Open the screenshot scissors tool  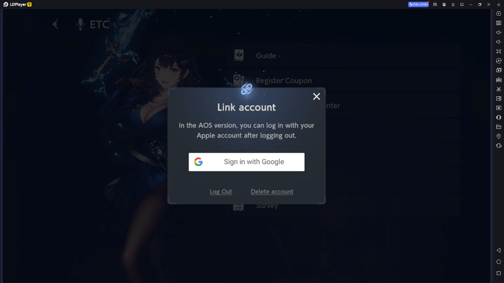(x=499, y=89)
